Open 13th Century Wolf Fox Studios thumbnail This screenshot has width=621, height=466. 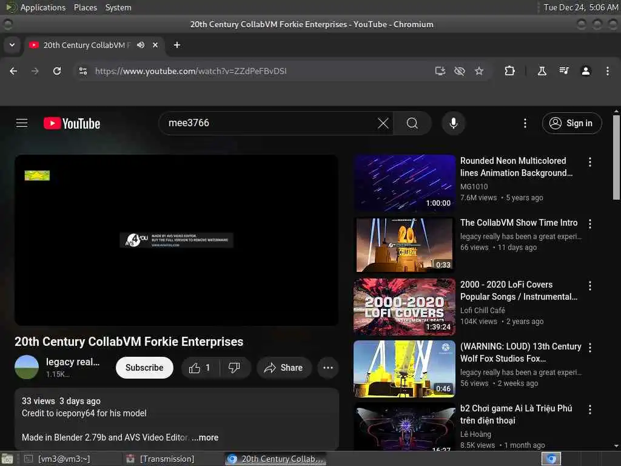coord(404,368)
